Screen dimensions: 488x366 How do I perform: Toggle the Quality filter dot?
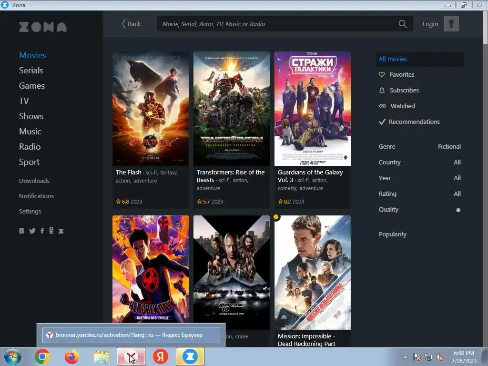coord(458,210)
